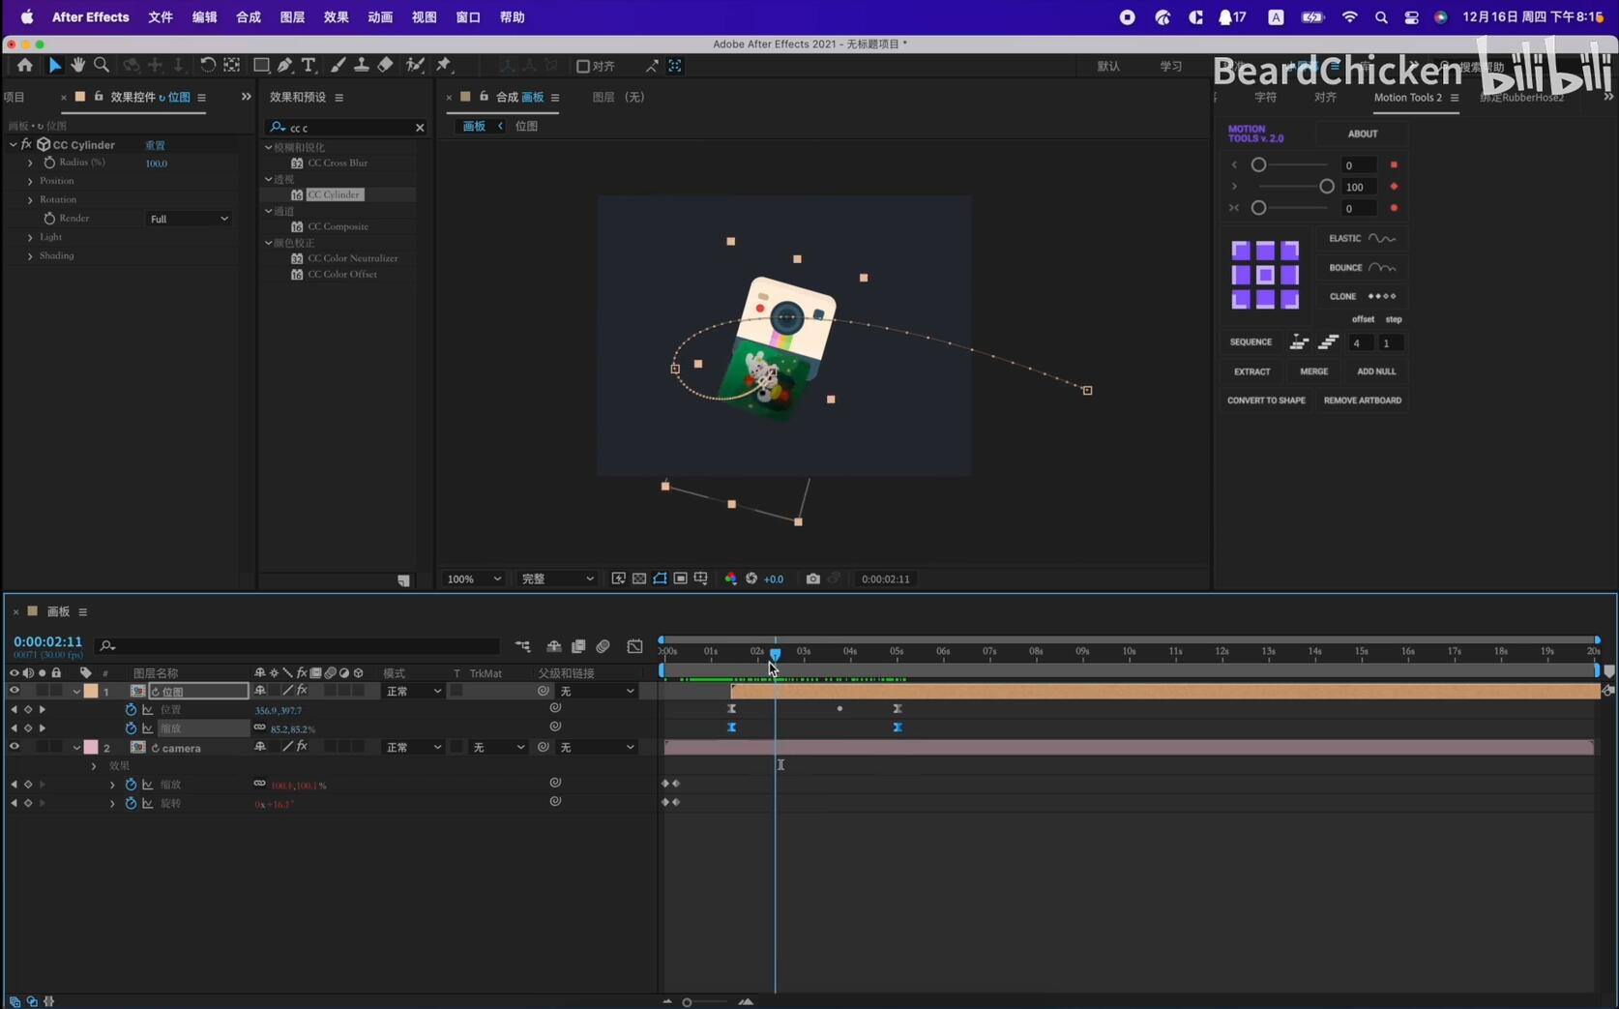Select the Type text tool

[x=309, y=66]
